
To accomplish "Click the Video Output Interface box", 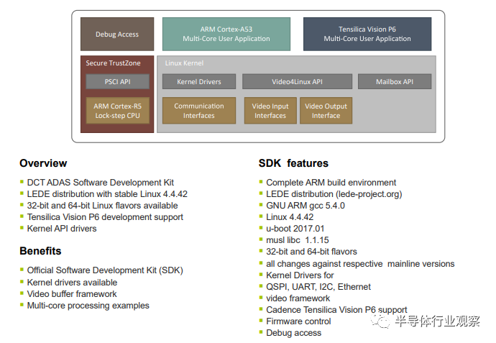I will tap(326, 111).
